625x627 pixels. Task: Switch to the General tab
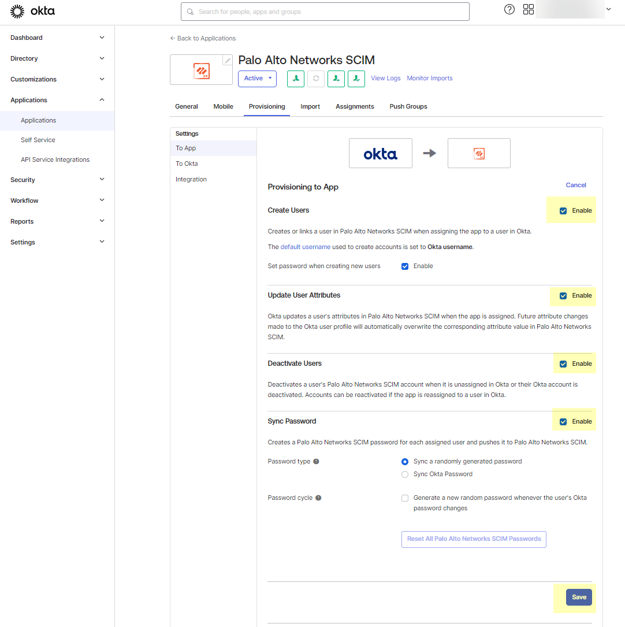coord(186,106)
